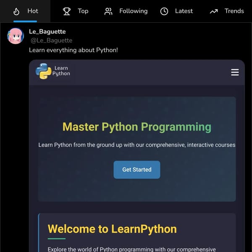252x252 pixels.
Task: Click the flame icon on Hot tab
Action: [x=16, y=11]
